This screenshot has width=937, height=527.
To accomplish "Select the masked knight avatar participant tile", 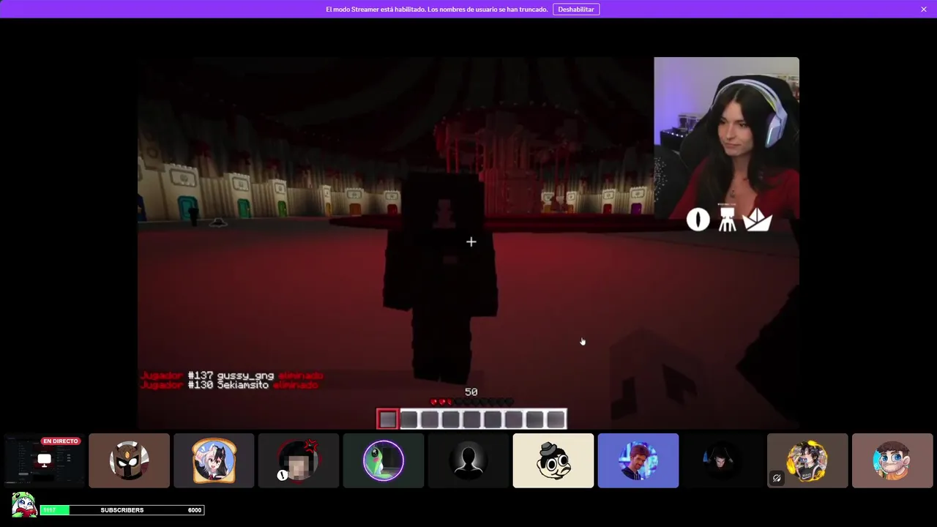I will coord(129,460).
